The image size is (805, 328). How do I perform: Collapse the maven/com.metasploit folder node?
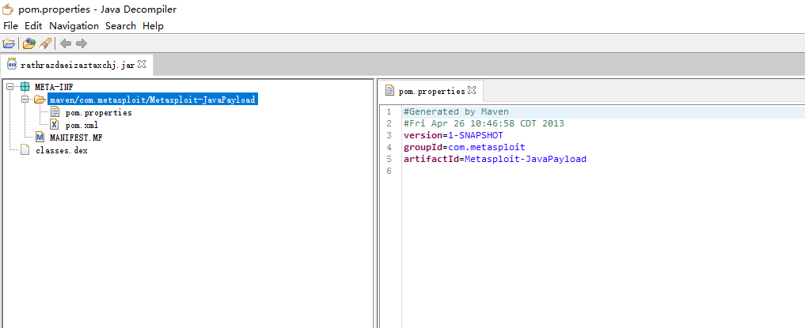pyautogui.click(x=25, y=100)
